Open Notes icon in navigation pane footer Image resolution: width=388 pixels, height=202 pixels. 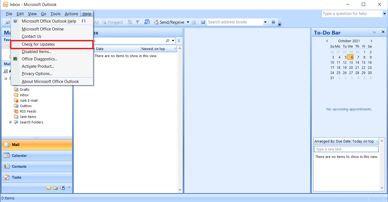pyautogui.click(x=48, y=188)
